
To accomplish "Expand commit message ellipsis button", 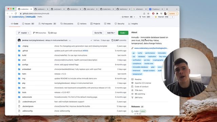I will pyautogui.click(x=70, y=40).
